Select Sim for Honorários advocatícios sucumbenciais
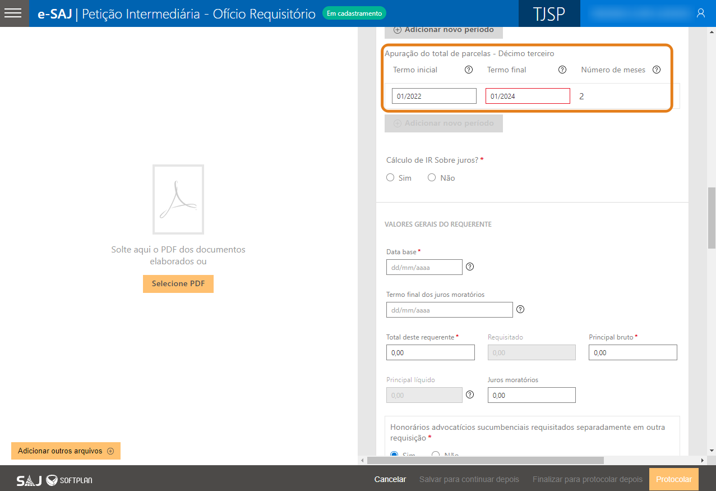This screenshot has width=716, height=491. [394, 455]
